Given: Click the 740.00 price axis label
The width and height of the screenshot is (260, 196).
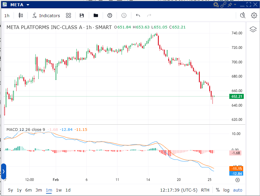Looking at the screenshot, I should [237, 33].
